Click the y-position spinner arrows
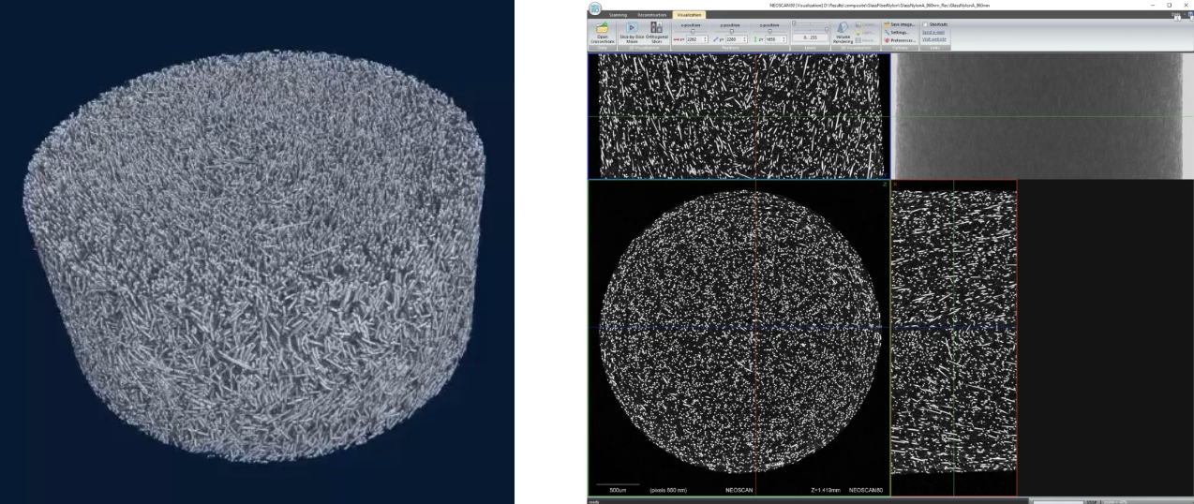The width and height of the screenshot is (1194, 504). click(744, 39)
